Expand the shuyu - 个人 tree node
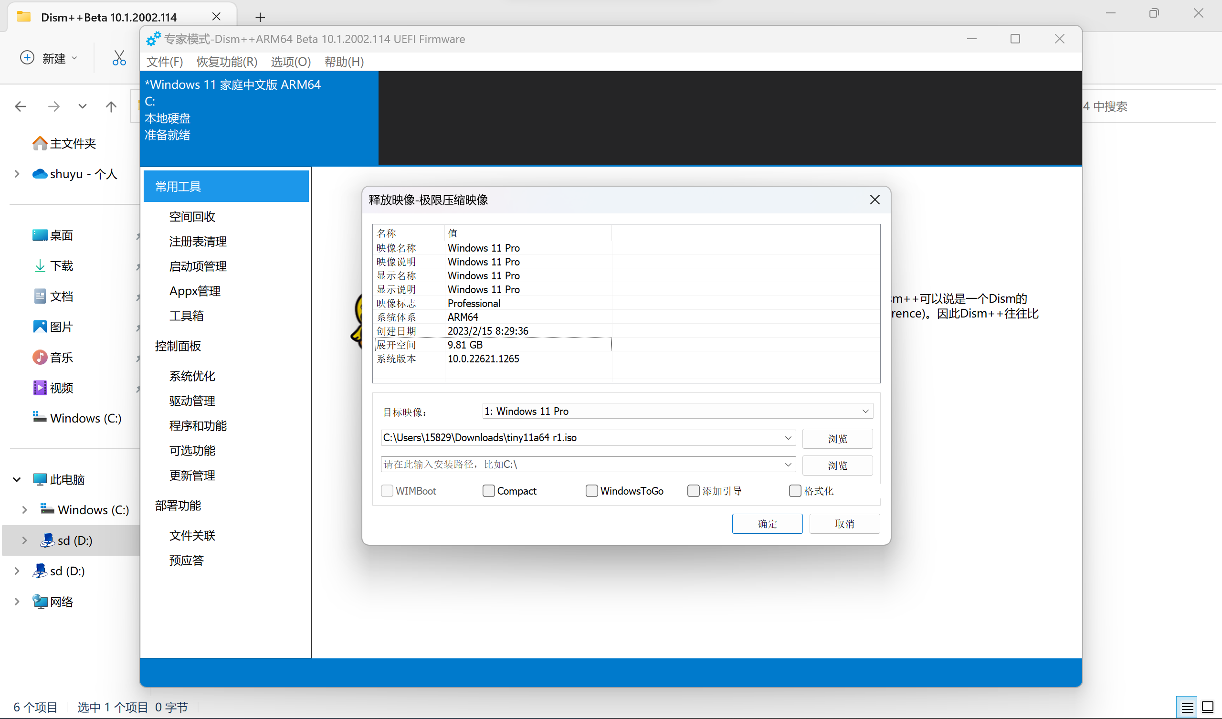 17,174
